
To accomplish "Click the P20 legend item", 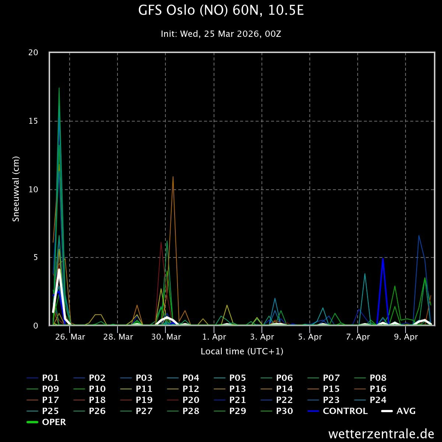I will (x=183, y=400).
